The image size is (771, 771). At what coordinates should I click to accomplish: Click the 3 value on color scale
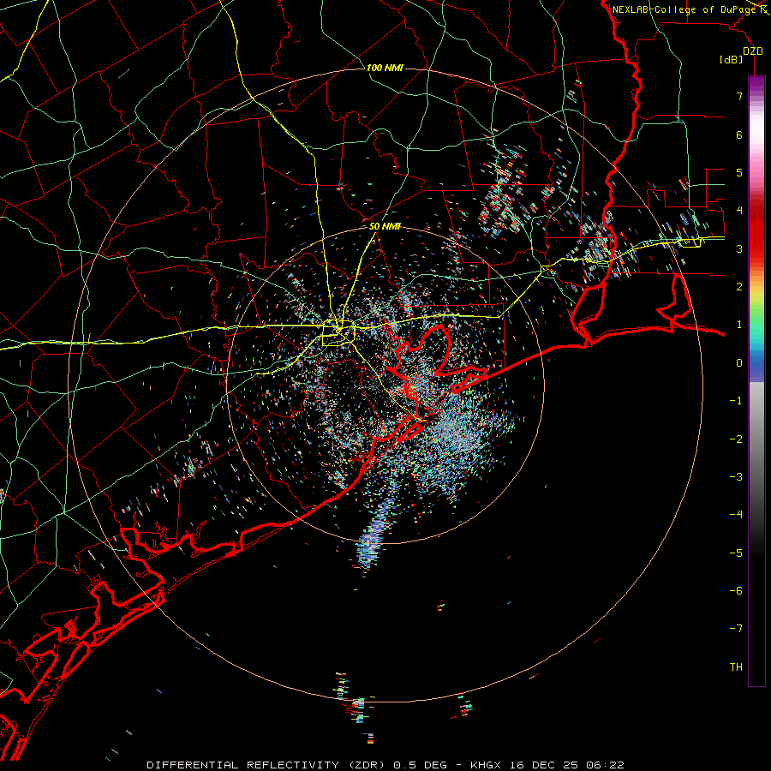[739, 248]
